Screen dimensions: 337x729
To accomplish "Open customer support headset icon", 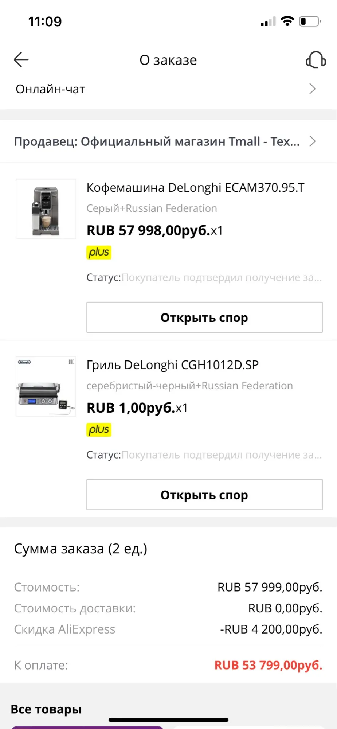I will tap(316, 60).
